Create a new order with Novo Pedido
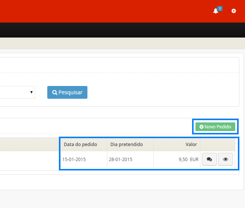This screenshot has height=208, width=245. [x=215, y=127]
